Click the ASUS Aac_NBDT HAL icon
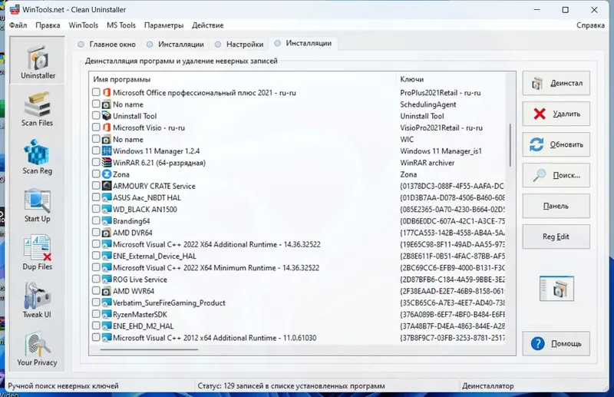Viewport: 614px width, 397px height. point(107,197)
